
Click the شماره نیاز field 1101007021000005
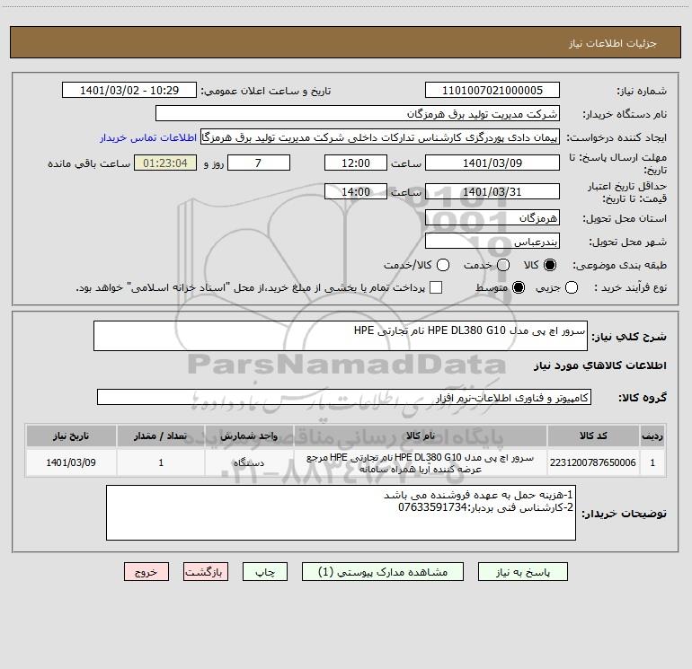click(x=492, y=90)
